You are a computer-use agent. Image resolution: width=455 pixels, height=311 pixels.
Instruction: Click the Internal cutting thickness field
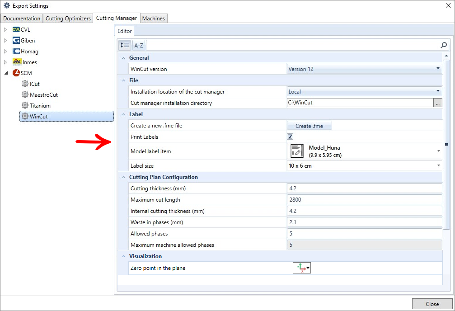(365, 211)
